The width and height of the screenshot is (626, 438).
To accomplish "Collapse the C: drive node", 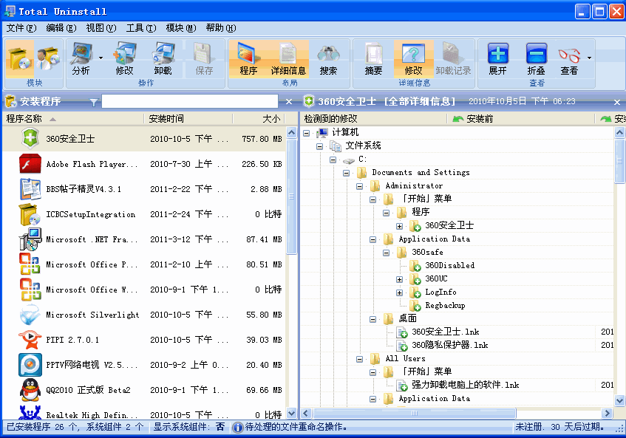I will click(333, 160).
